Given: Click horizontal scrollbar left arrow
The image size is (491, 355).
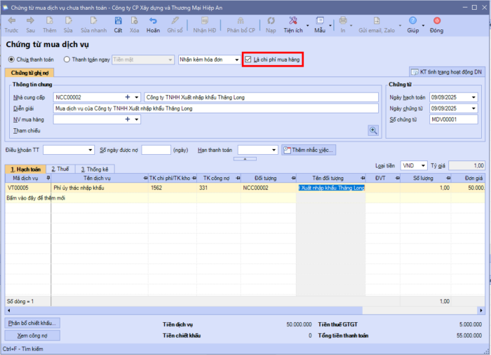Looking at the screenshot, I should 8,310.
